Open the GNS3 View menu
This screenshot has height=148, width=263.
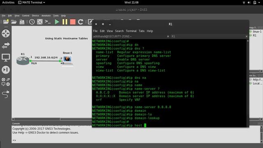click(x=17, y=16)
